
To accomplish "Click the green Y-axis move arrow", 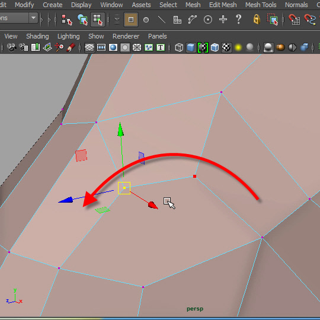I will coord(120,130).
